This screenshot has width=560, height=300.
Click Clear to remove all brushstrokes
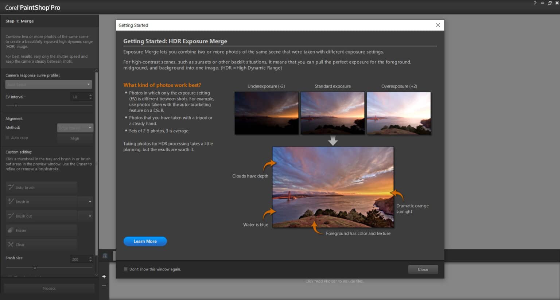(x=41, y=244)
